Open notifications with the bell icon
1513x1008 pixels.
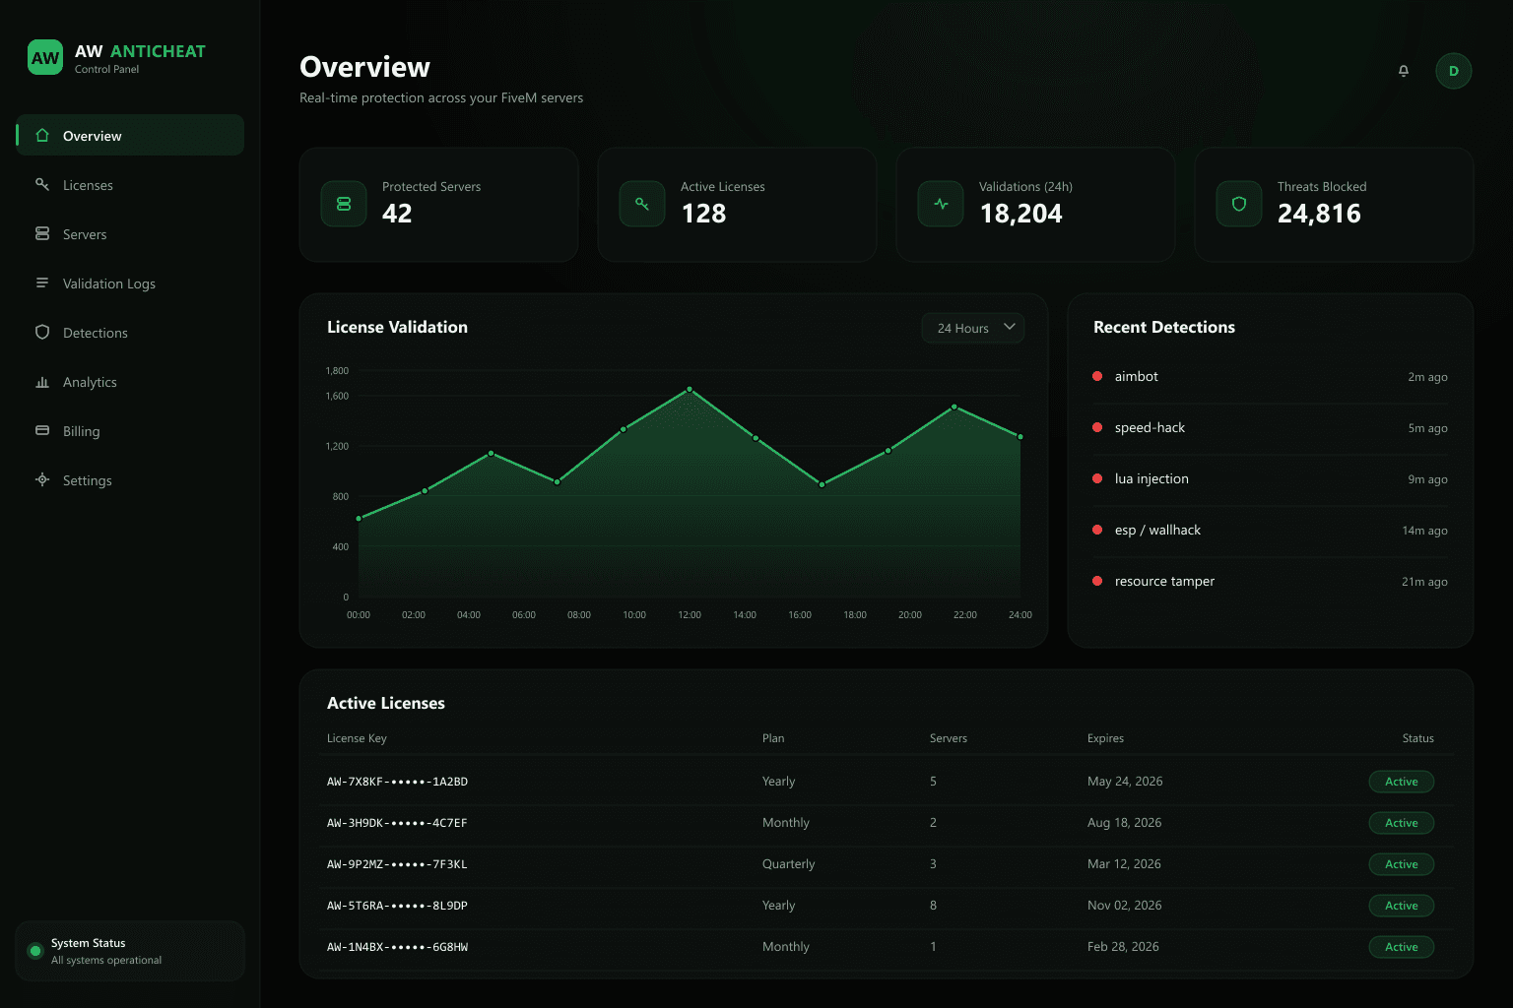point(1404,71)
